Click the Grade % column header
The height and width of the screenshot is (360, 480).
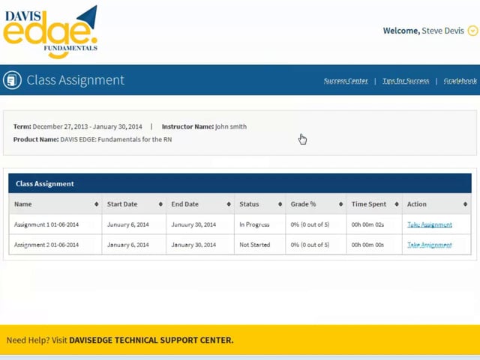(x=316, y=204)
